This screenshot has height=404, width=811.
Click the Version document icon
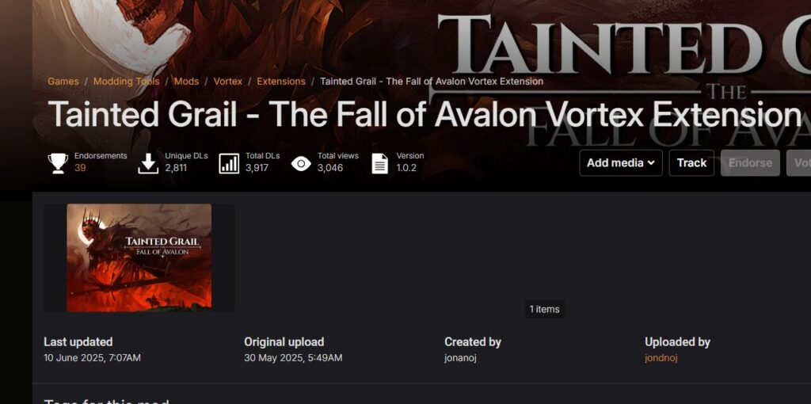[379, 163]
